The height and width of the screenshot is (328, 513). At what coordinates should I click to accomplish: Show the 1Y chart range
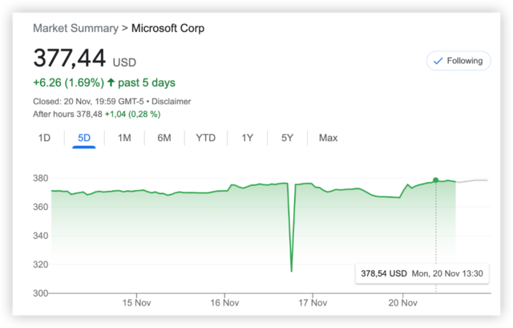pos(248,138)
